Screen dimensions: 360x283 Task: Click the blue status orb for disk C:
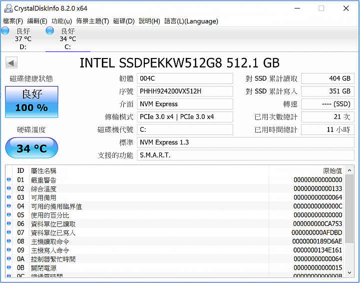[x=49, y=31]
